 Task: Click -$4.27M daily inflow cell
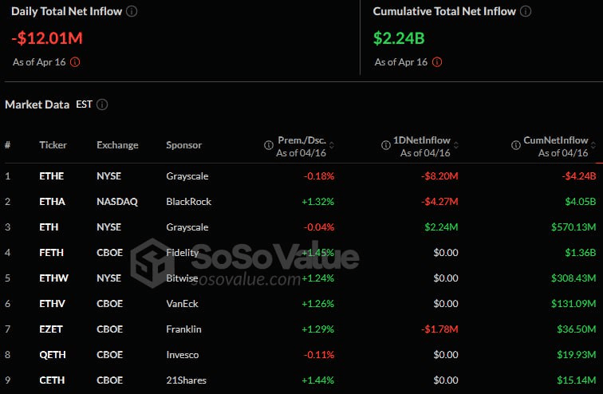(x=439, y=202)
